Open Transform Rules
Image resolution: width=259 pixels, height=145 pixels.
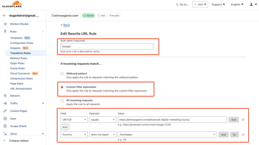point(20,53)
